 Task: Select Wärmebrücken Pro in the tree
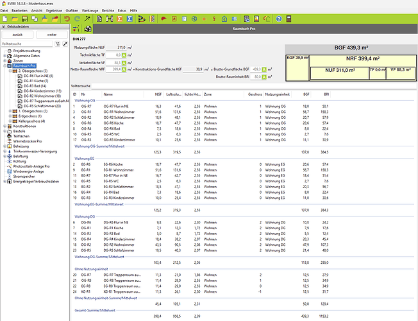[x=28, y=141]
